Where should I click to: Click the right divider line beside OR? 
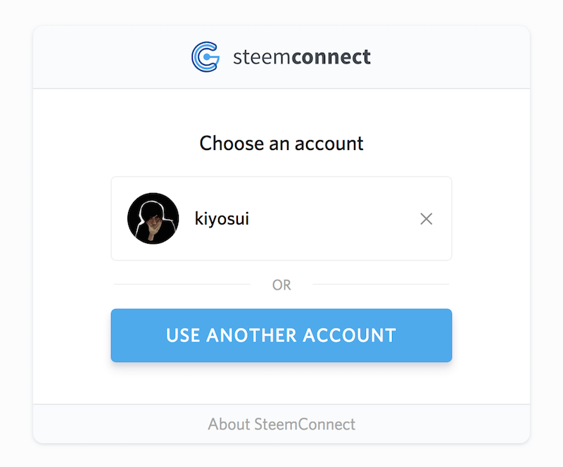pyautogui.click(x=381, y=284)
